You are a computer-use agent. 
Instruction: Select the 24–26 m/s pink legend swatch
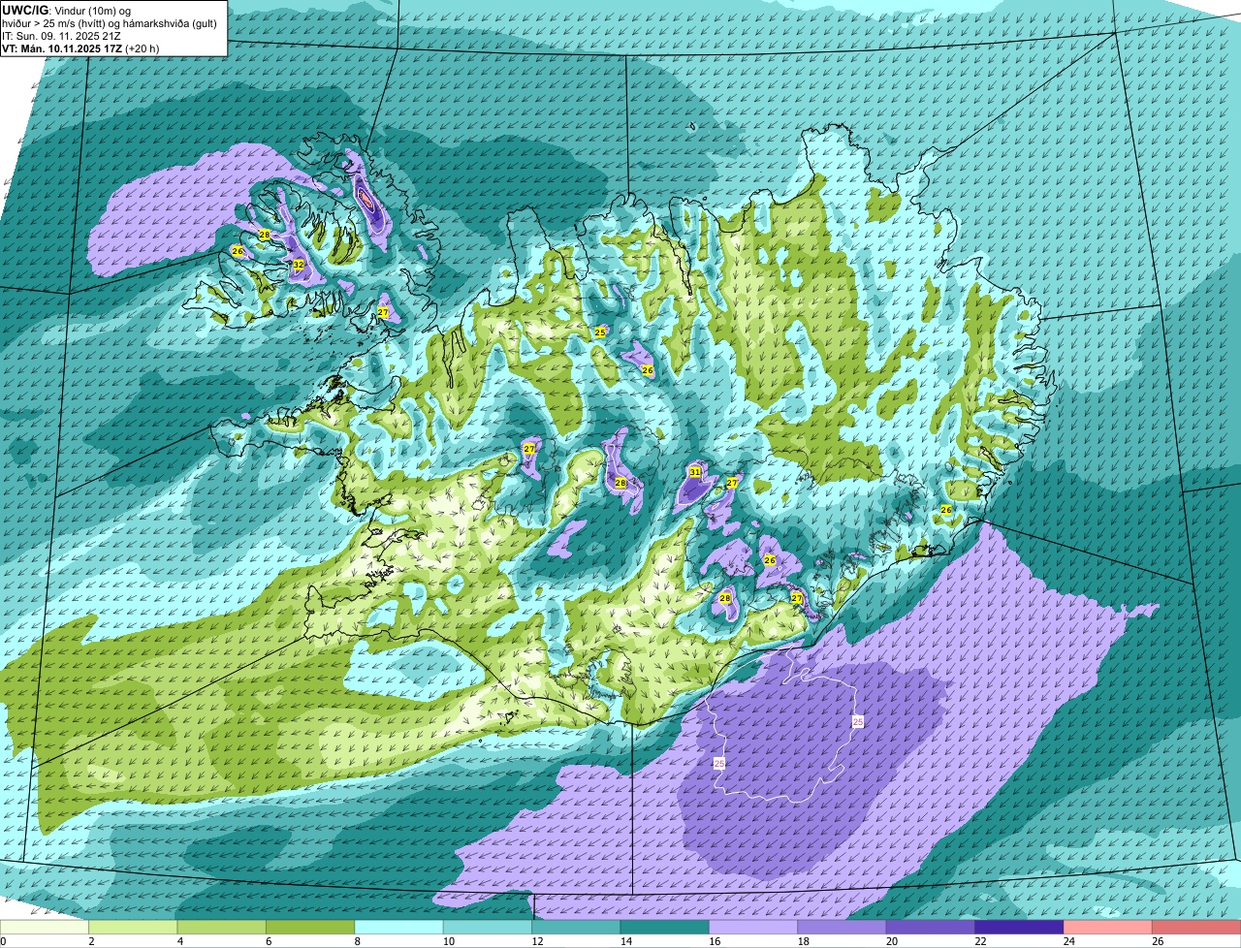1108,927
